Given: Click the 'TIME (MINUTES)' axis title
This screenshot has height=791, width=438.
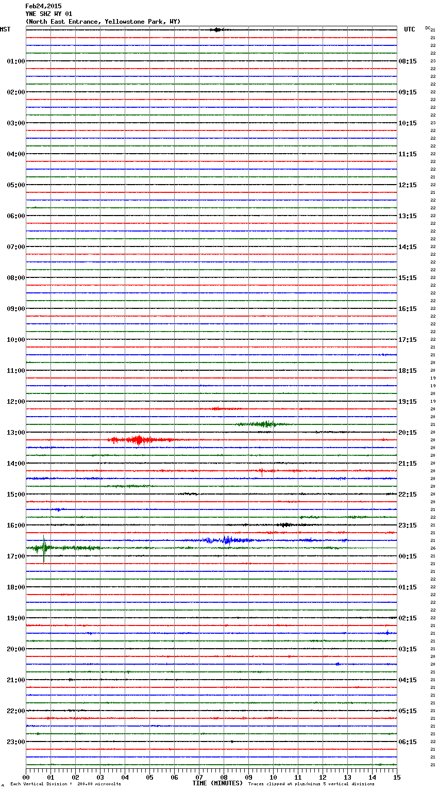Looking at the screenshot, I should click(x=217, y=783).
